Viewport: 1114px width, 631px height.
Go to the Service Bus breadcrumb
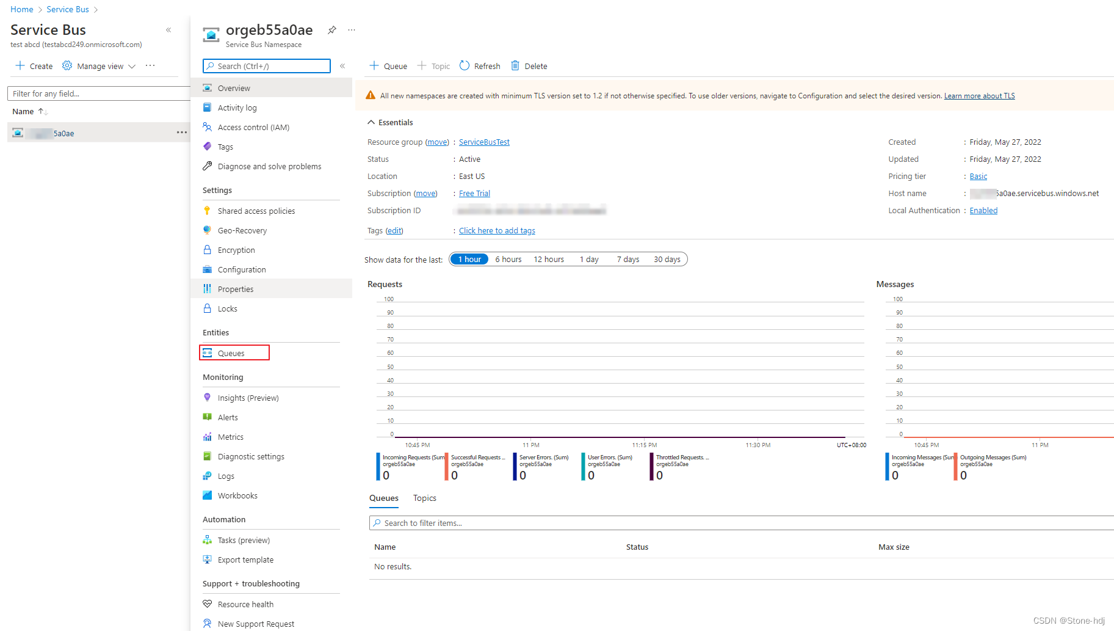[68, 9]
